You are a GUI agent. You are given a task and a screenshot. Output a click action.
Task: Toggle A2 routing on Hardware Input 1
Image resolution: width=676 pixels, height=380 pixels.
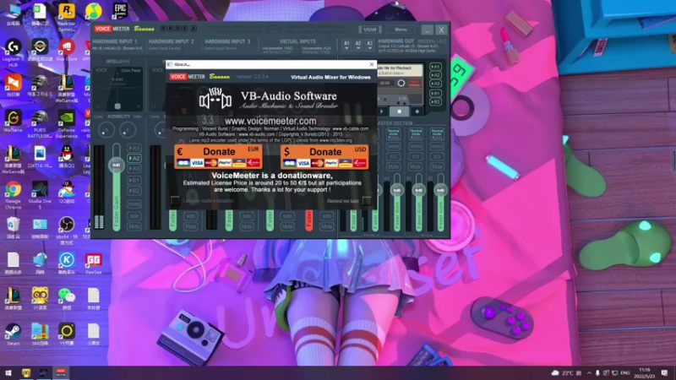134,158
